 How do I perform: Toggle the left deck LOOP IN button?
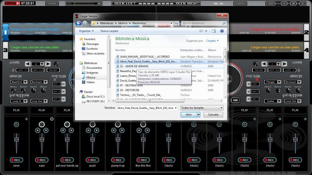pyautogui.click(x=22, y=70)
